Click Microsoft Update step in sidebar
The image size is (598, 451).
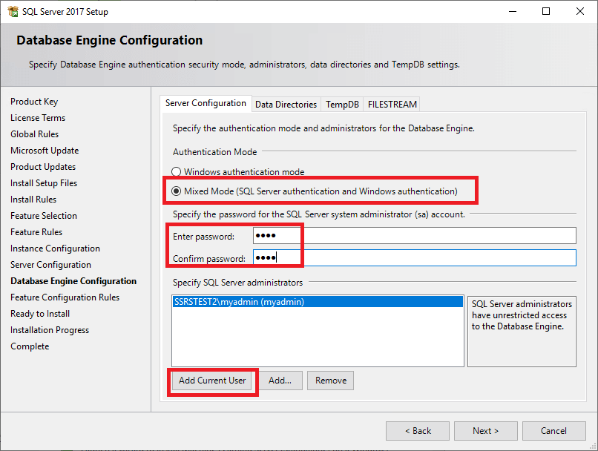pos(45,151)
